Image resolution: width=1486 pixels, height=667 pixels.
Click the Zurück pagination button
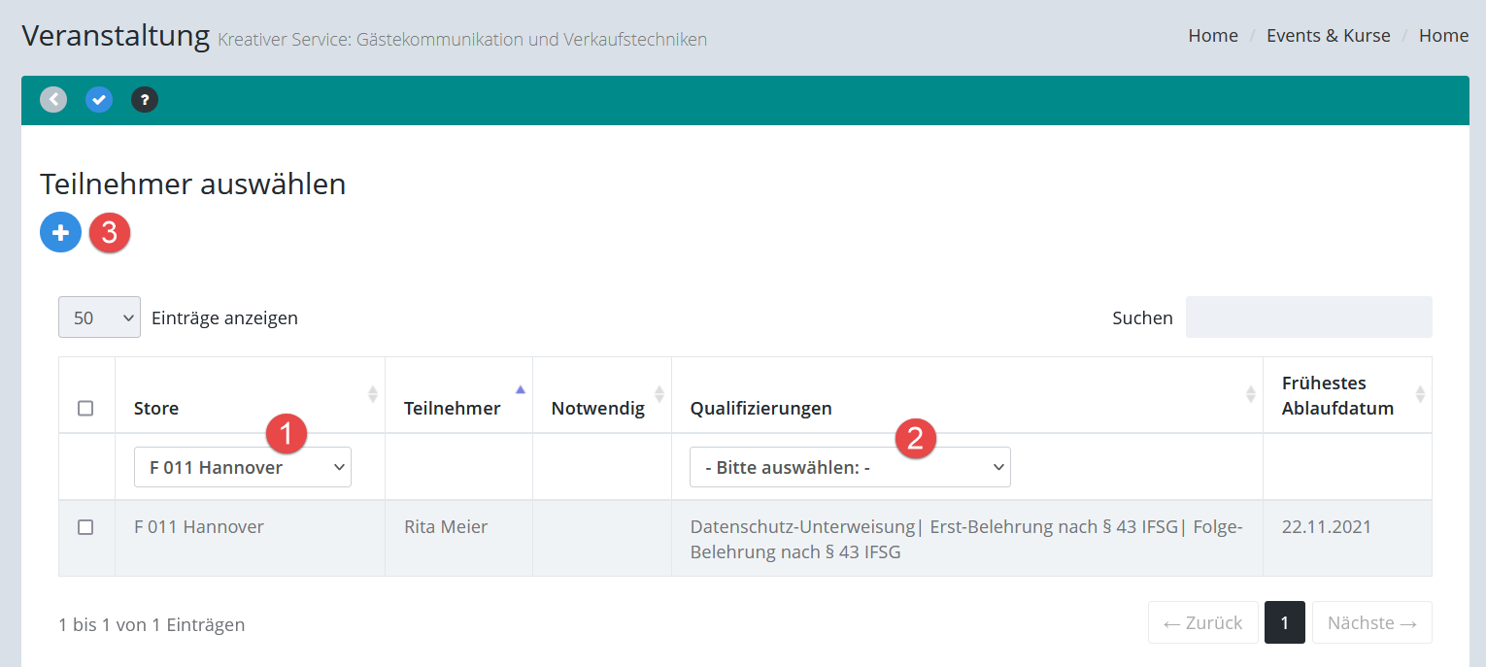pyautogui.click(x=1202, y=622)
